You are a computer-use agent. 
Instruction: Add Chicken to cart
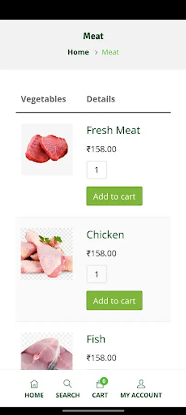click(x=114, y=300)
